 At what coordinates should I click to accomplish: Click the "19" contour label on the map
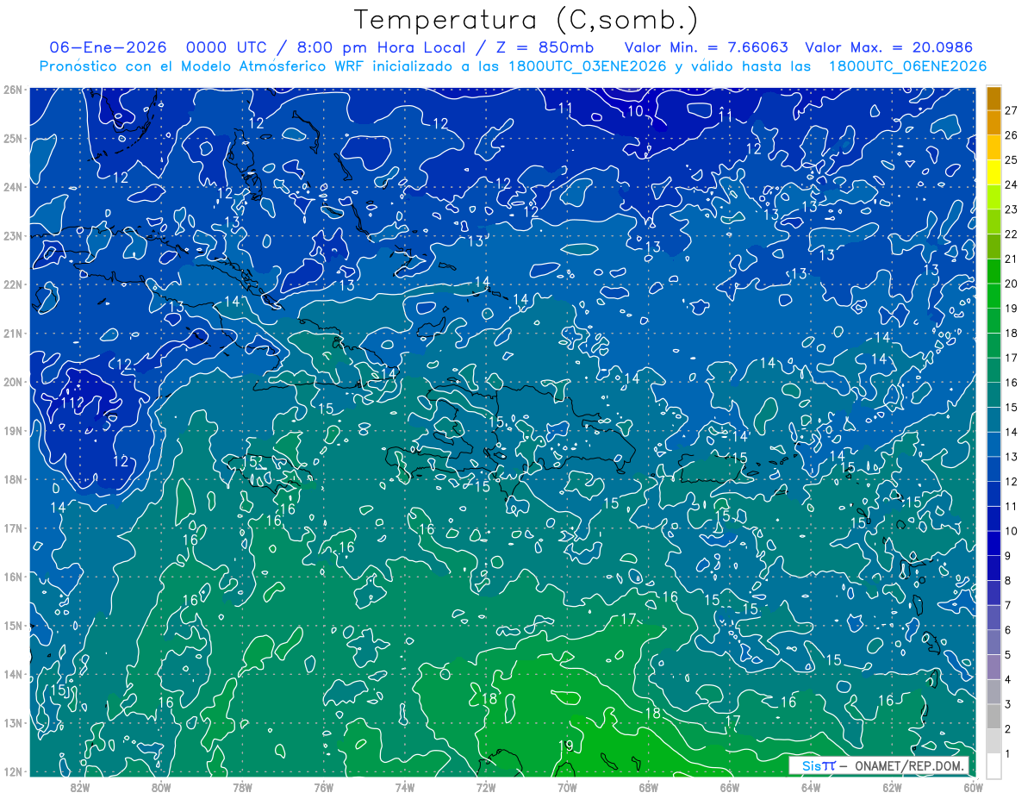565,746
